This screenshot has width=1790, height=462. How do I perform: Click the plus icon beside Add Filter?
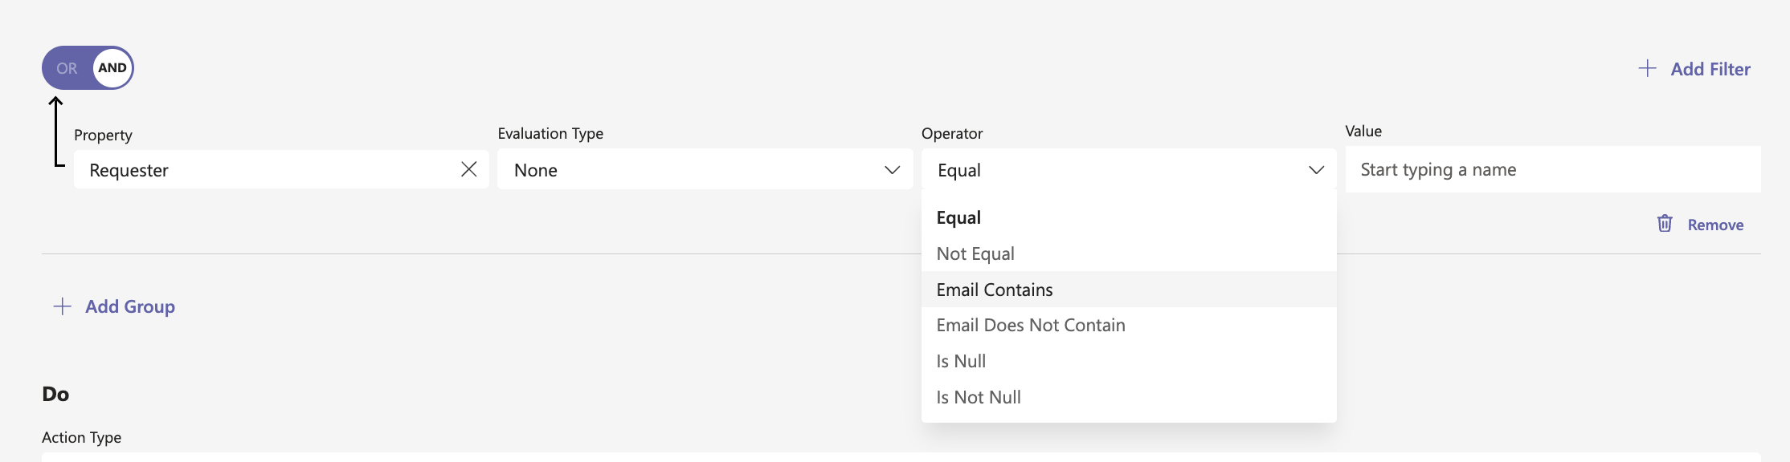(x=1647, y=69)
